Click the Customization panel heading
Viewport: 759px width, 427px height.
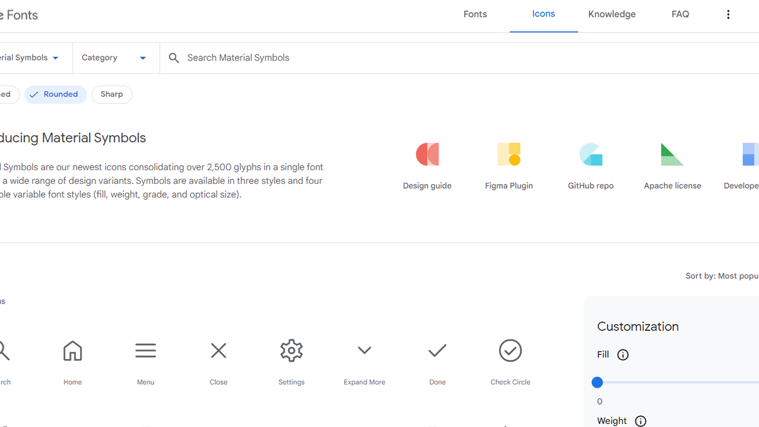click(x=638, y=326)
